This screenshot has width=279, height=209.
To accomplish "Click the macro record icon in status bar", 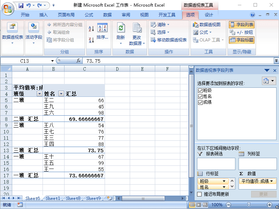I will (20, 205).
